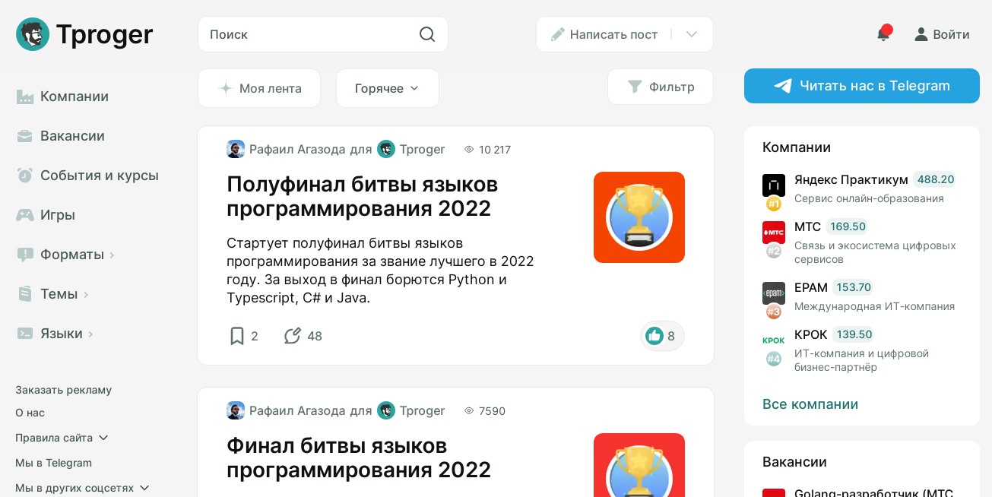Open the Все компании link
Image resolution: width=992 pixels, height=497 pixels.
tap(810, 404)
